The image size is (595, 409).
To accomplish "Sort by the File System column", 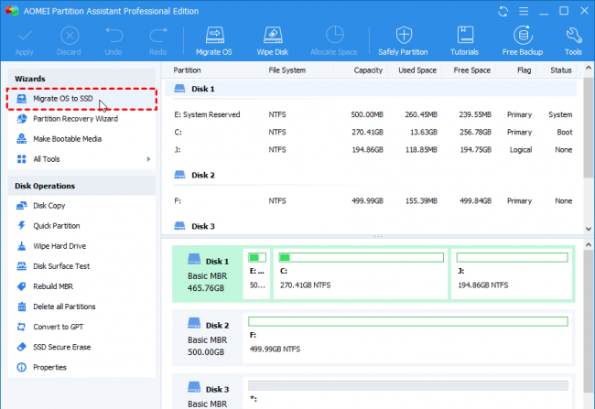I will tap(287, 70).
